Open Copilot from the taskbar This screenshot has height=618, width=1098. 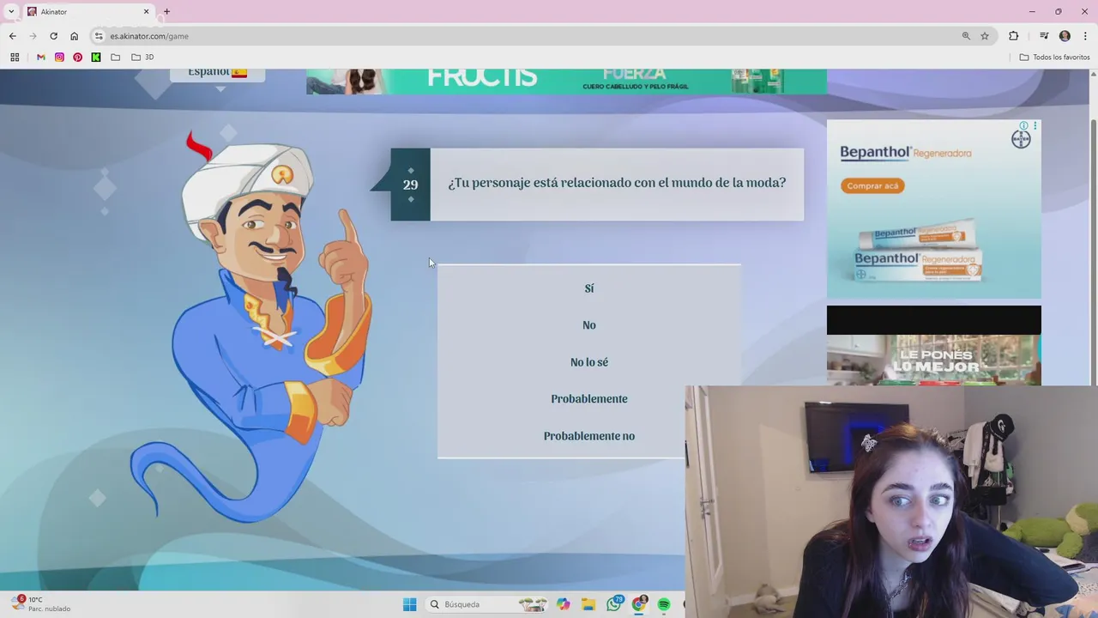coord(563,604)
